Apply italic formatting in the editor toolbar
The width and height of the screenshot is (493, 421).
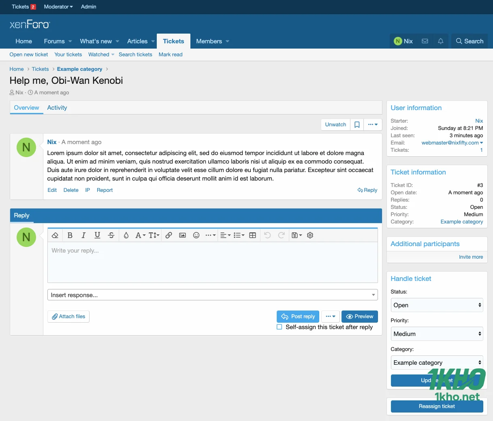(83, 235)
